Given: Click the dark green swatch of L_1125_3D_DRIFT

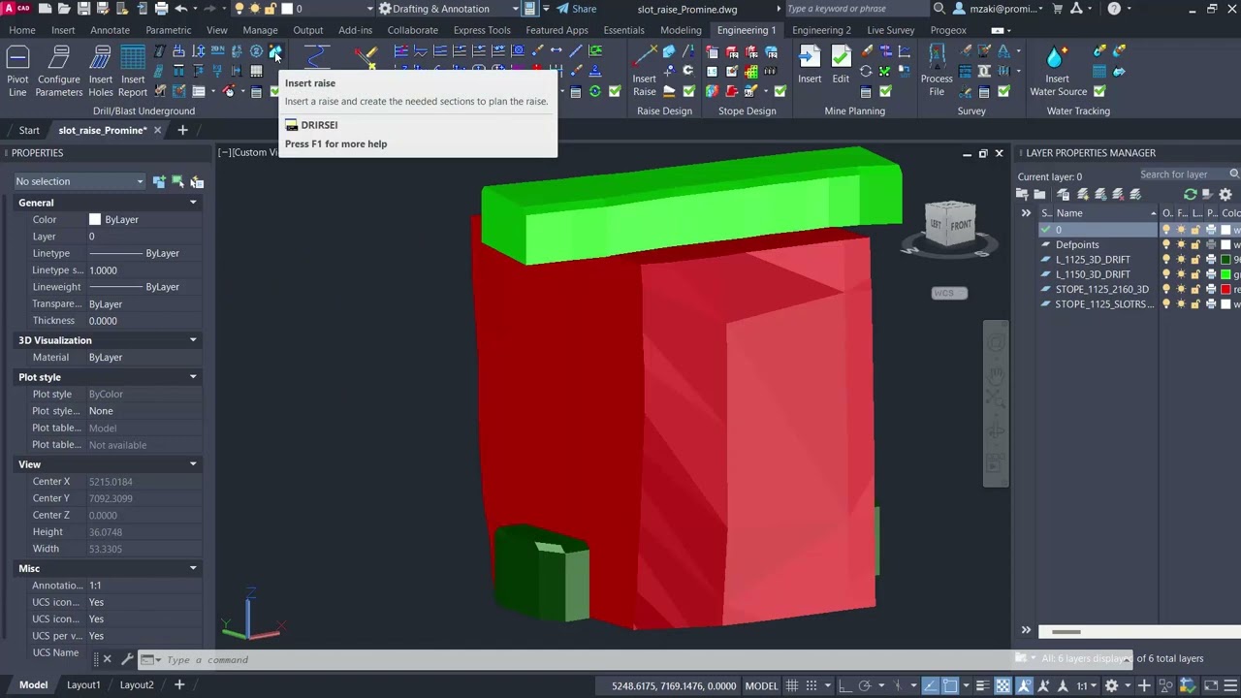Looking at the screenshot, I should 1225,260.
